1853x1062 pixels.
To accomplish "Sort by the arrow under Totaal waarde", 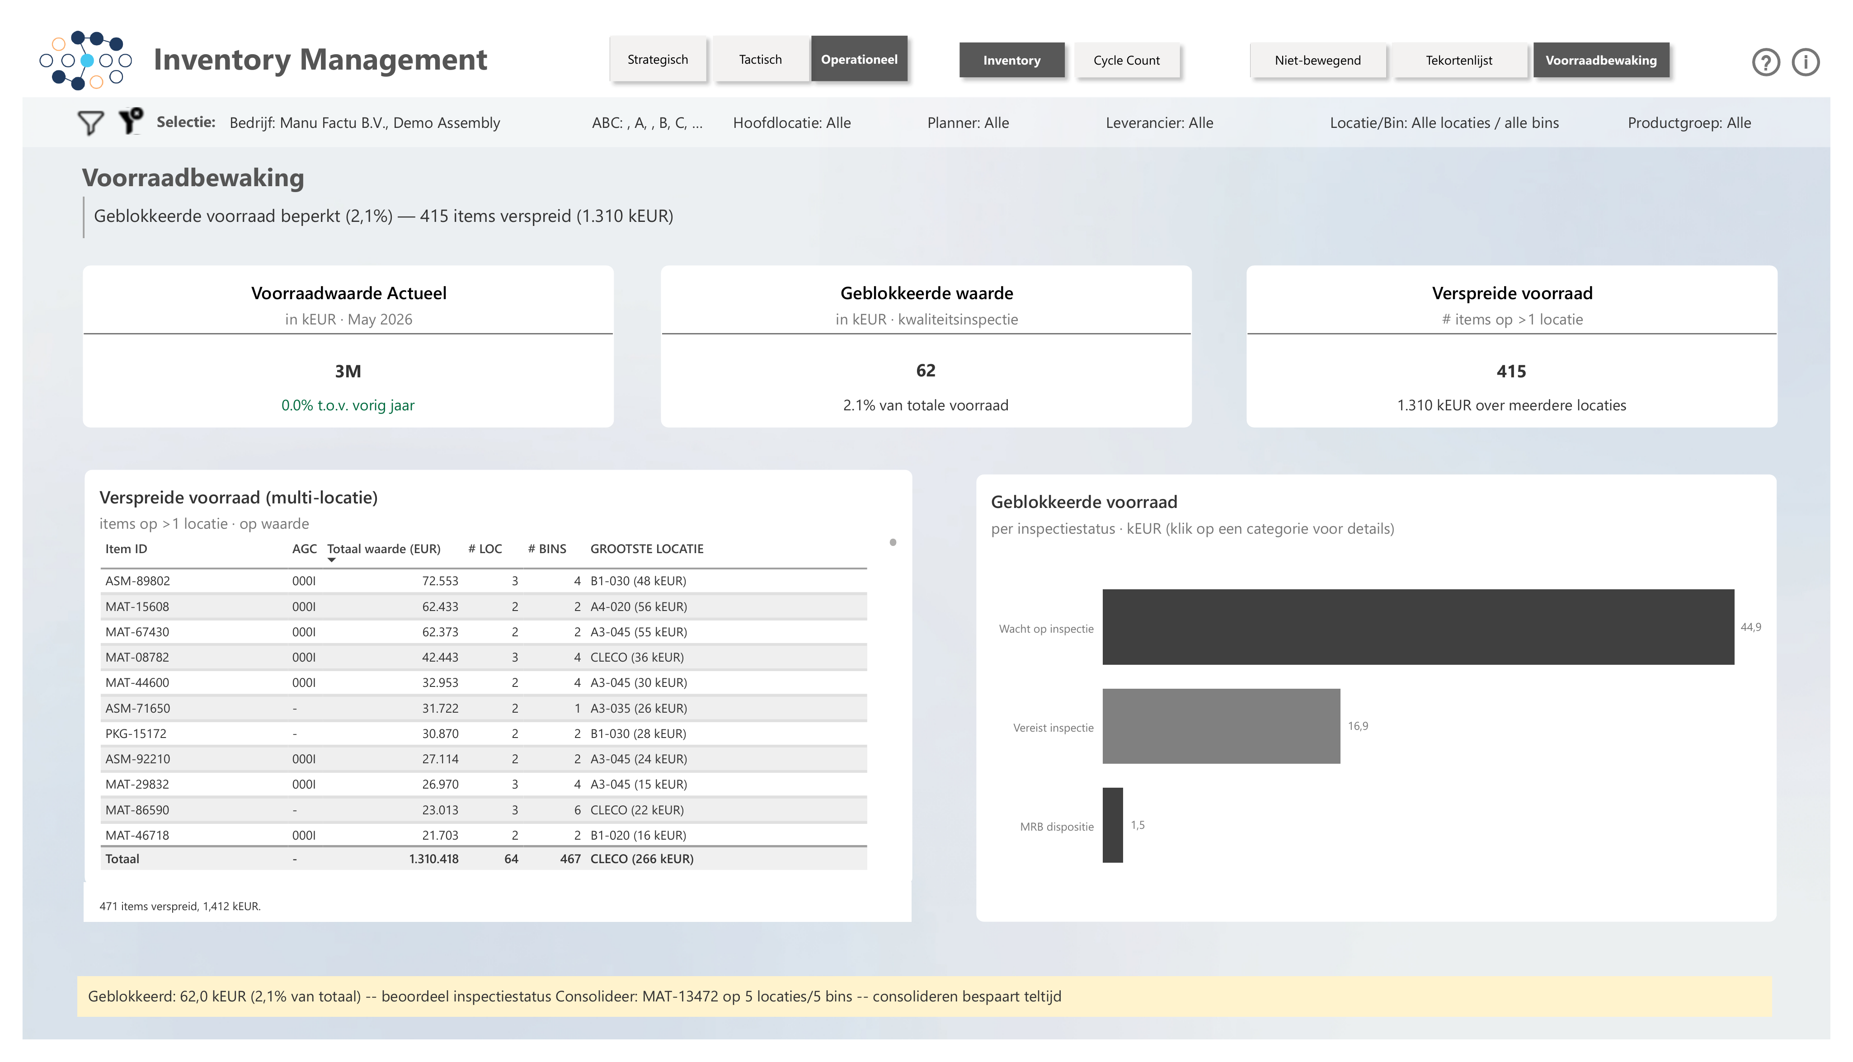I will coord(332,560).
